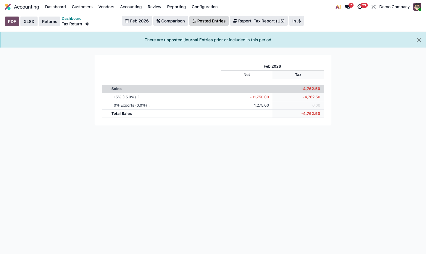Open the AI assistant icon
Image resolution: width=426 pixels, height=254 pixels.
pyautogui.click(x=338, y=6)
